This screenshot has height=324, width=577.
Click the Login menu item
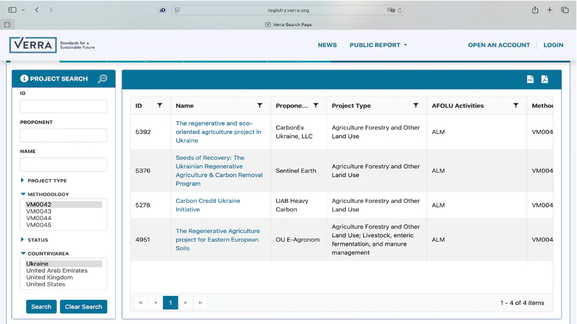click(x=553, y=45)
